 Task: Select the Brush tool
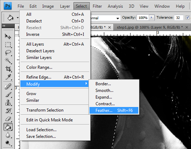point(8,94)
